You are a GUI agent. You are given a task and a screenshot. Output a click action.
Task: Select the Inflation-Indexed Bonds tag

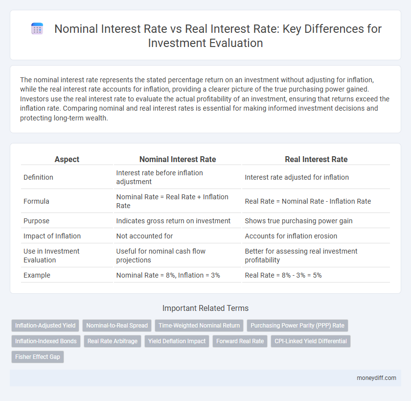[x=46, y=341]
